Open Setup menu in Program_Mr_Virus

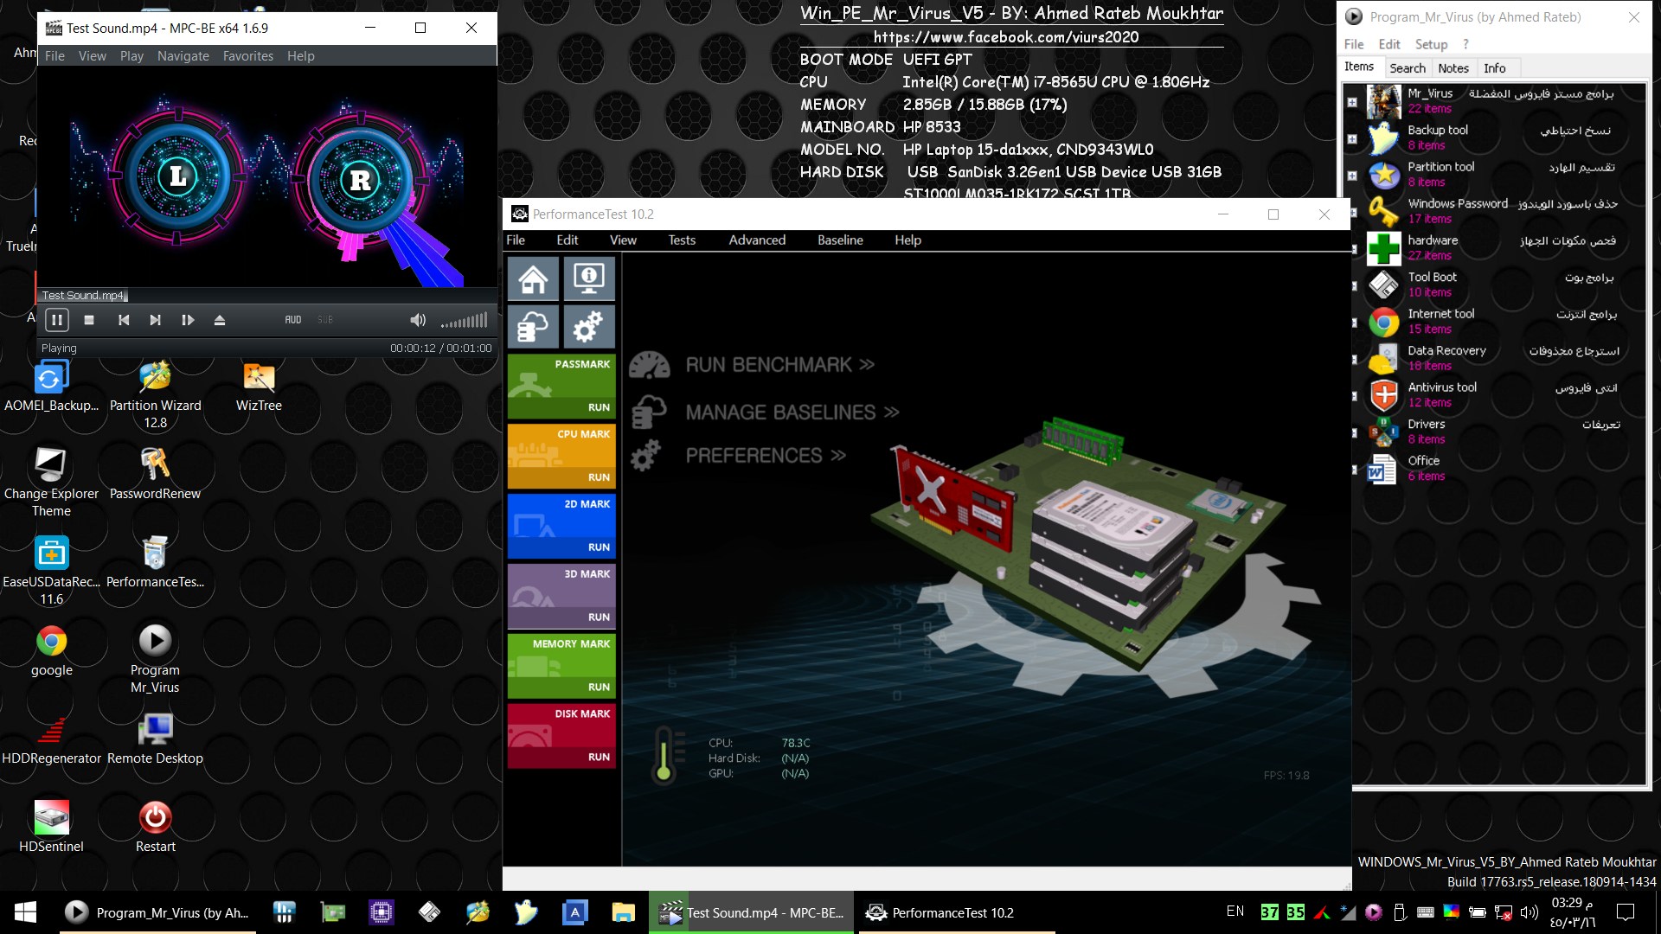[x=1431, y=44]
